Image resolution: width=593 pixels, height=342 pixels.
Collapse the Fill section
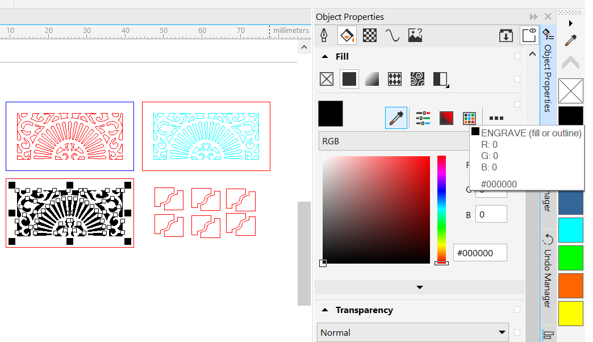325,57
